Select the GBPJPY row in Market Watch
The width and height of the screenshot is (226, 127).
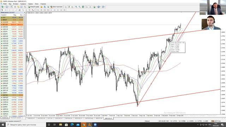12,93
